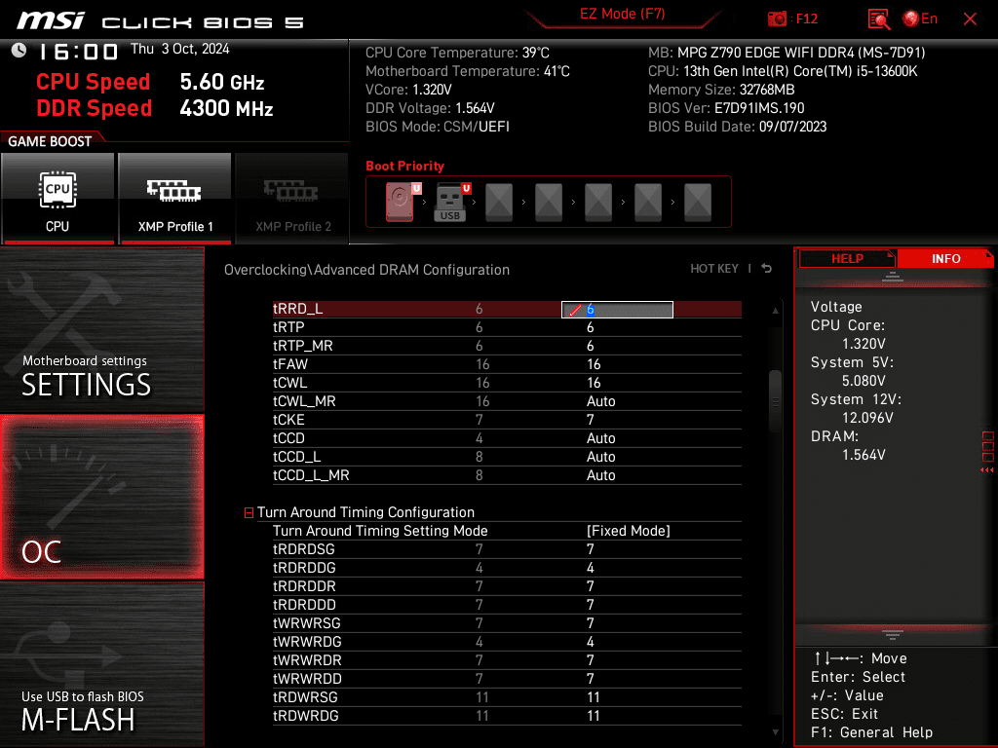Open the tCCD_L_MR Auto setting

tap(600, 475)
